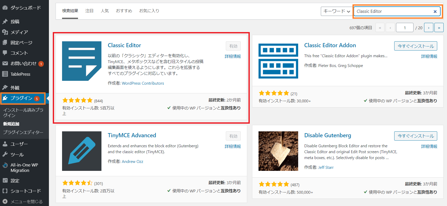Install the Classic Editor Addon plugin now

[415, 46]
